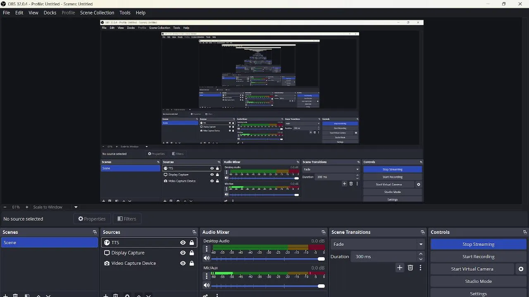529x297 pixels.
Task: Add a new scene in Scenes toolbar
Action: tap(5, 295)
